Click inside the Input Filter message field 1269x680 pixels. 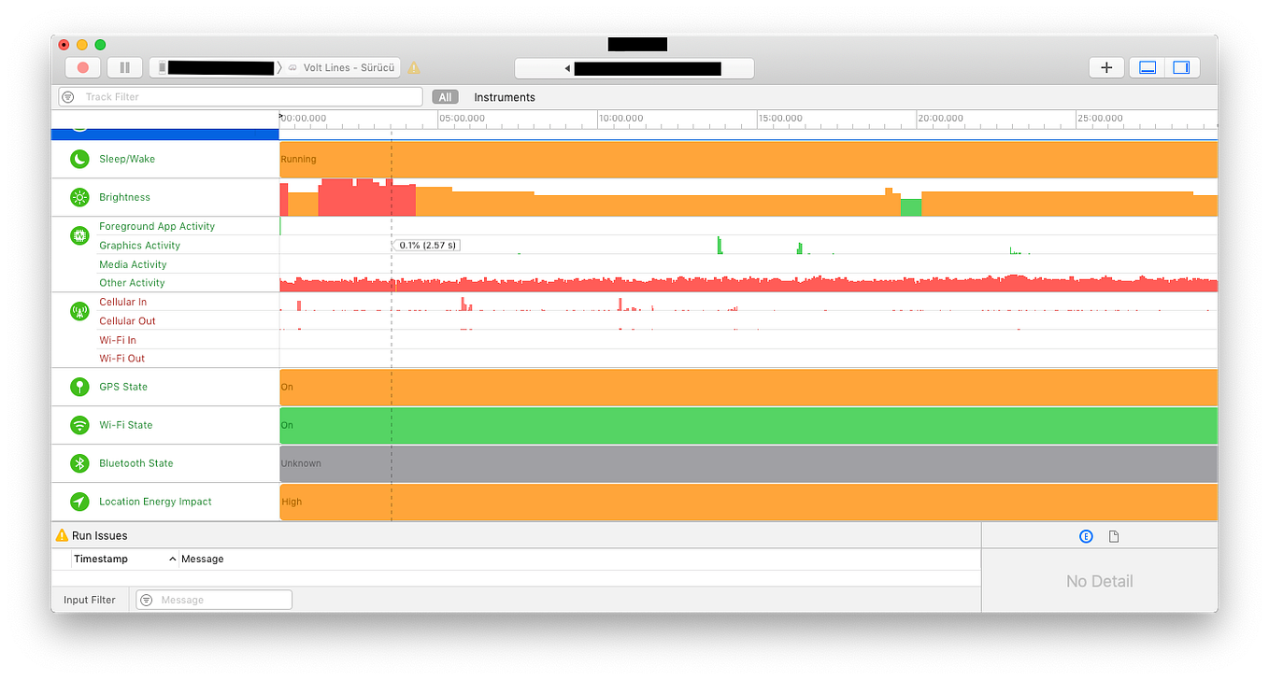tap(224, 599)
